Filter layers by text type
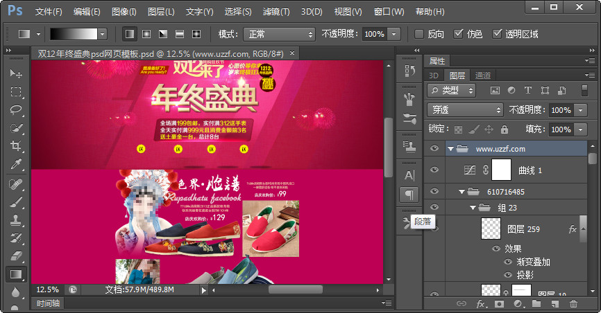 [528, 90]
